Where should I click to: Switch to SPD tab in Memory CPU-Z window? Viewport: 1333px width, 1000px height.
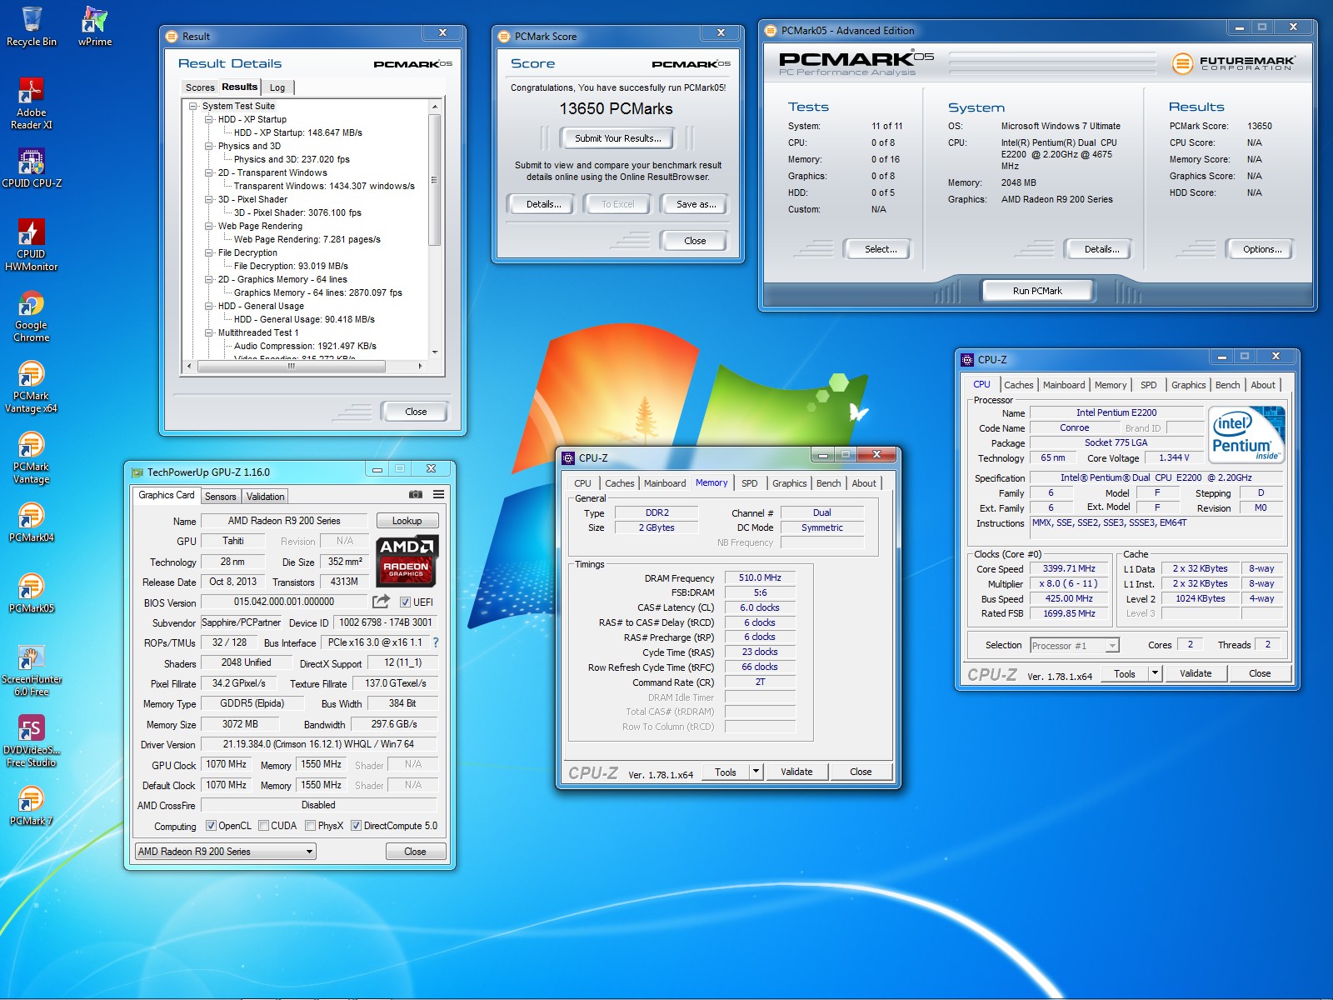[x=750, y=483]
